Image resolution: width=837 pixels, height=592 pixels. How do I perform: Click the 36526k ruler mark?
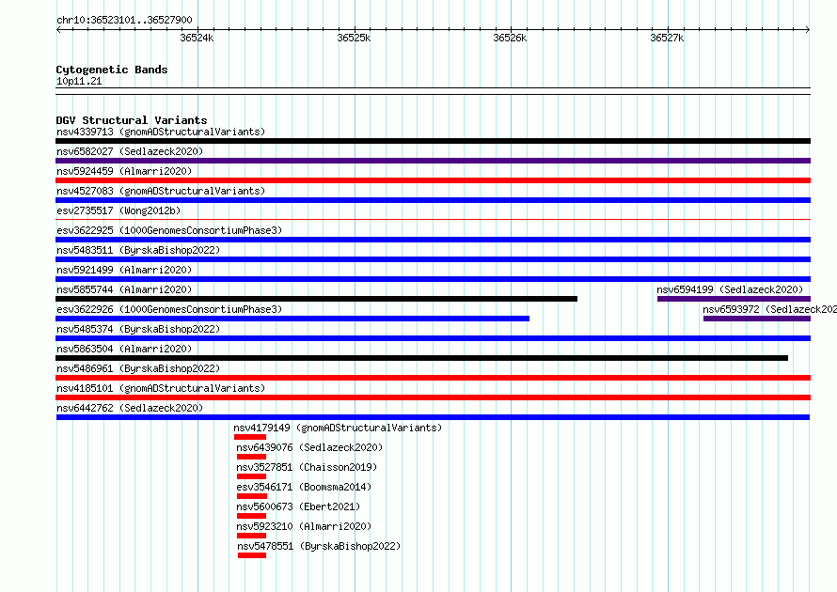tap(511, 38)
